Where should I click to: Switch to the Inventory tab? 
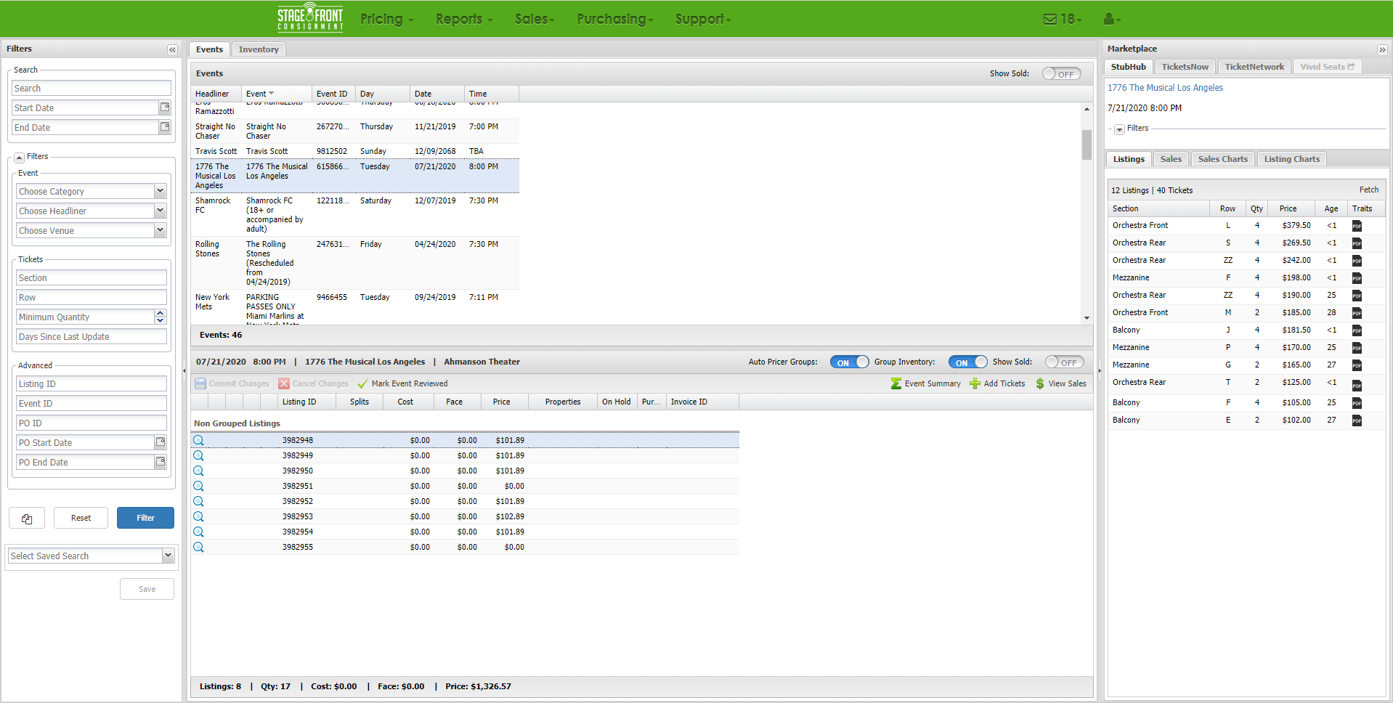(259, 49)
